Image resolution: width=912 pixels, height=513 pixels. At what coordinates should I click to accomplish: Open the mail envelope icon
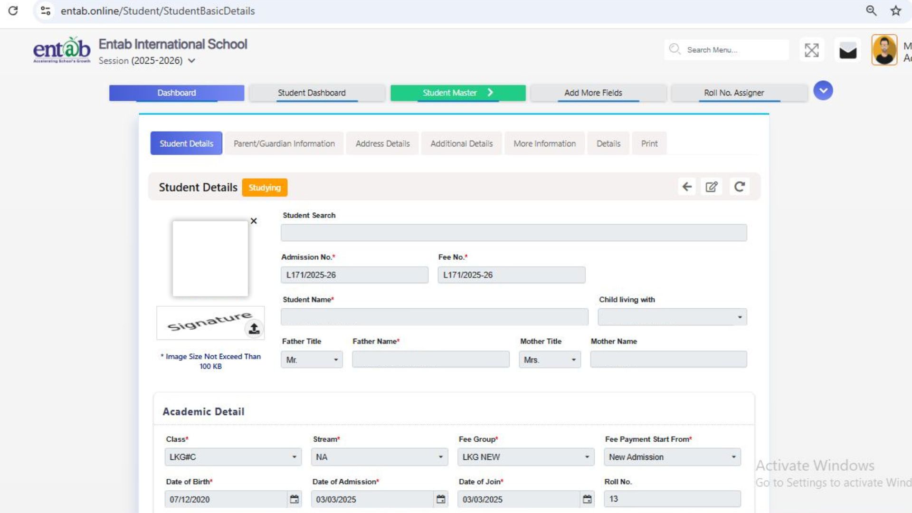click(847, 50)
